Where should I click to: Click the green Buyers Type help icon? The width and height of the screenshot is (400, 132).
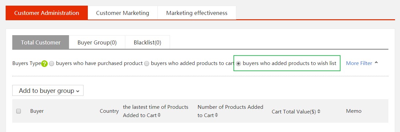(44, 63)
